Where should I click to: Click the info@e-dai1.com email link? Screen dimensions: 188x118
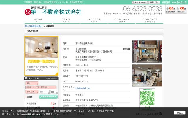click(x=83, y=88)
